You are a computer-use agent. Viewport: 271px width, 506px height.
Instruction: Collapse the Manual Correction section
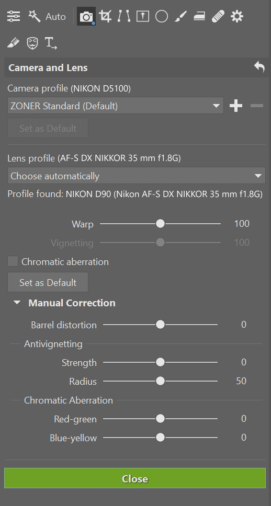[17, 303]
